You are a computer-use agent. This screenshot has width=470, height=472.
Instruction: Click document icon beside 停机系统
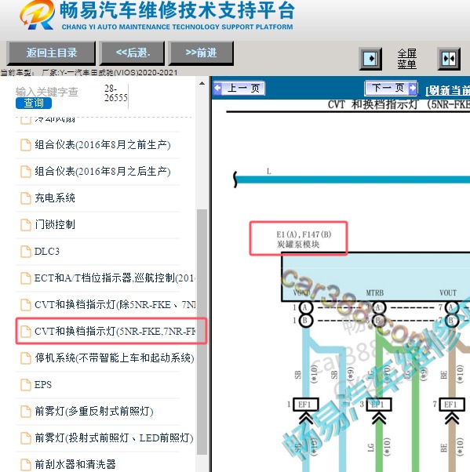(x=26, y=358)
